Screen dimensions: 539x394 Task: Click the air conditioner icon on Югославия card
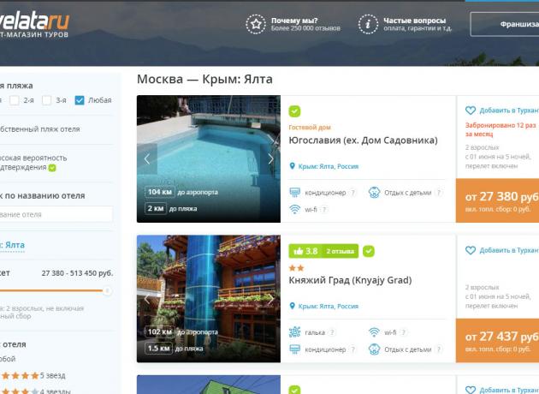coord(294,193)
